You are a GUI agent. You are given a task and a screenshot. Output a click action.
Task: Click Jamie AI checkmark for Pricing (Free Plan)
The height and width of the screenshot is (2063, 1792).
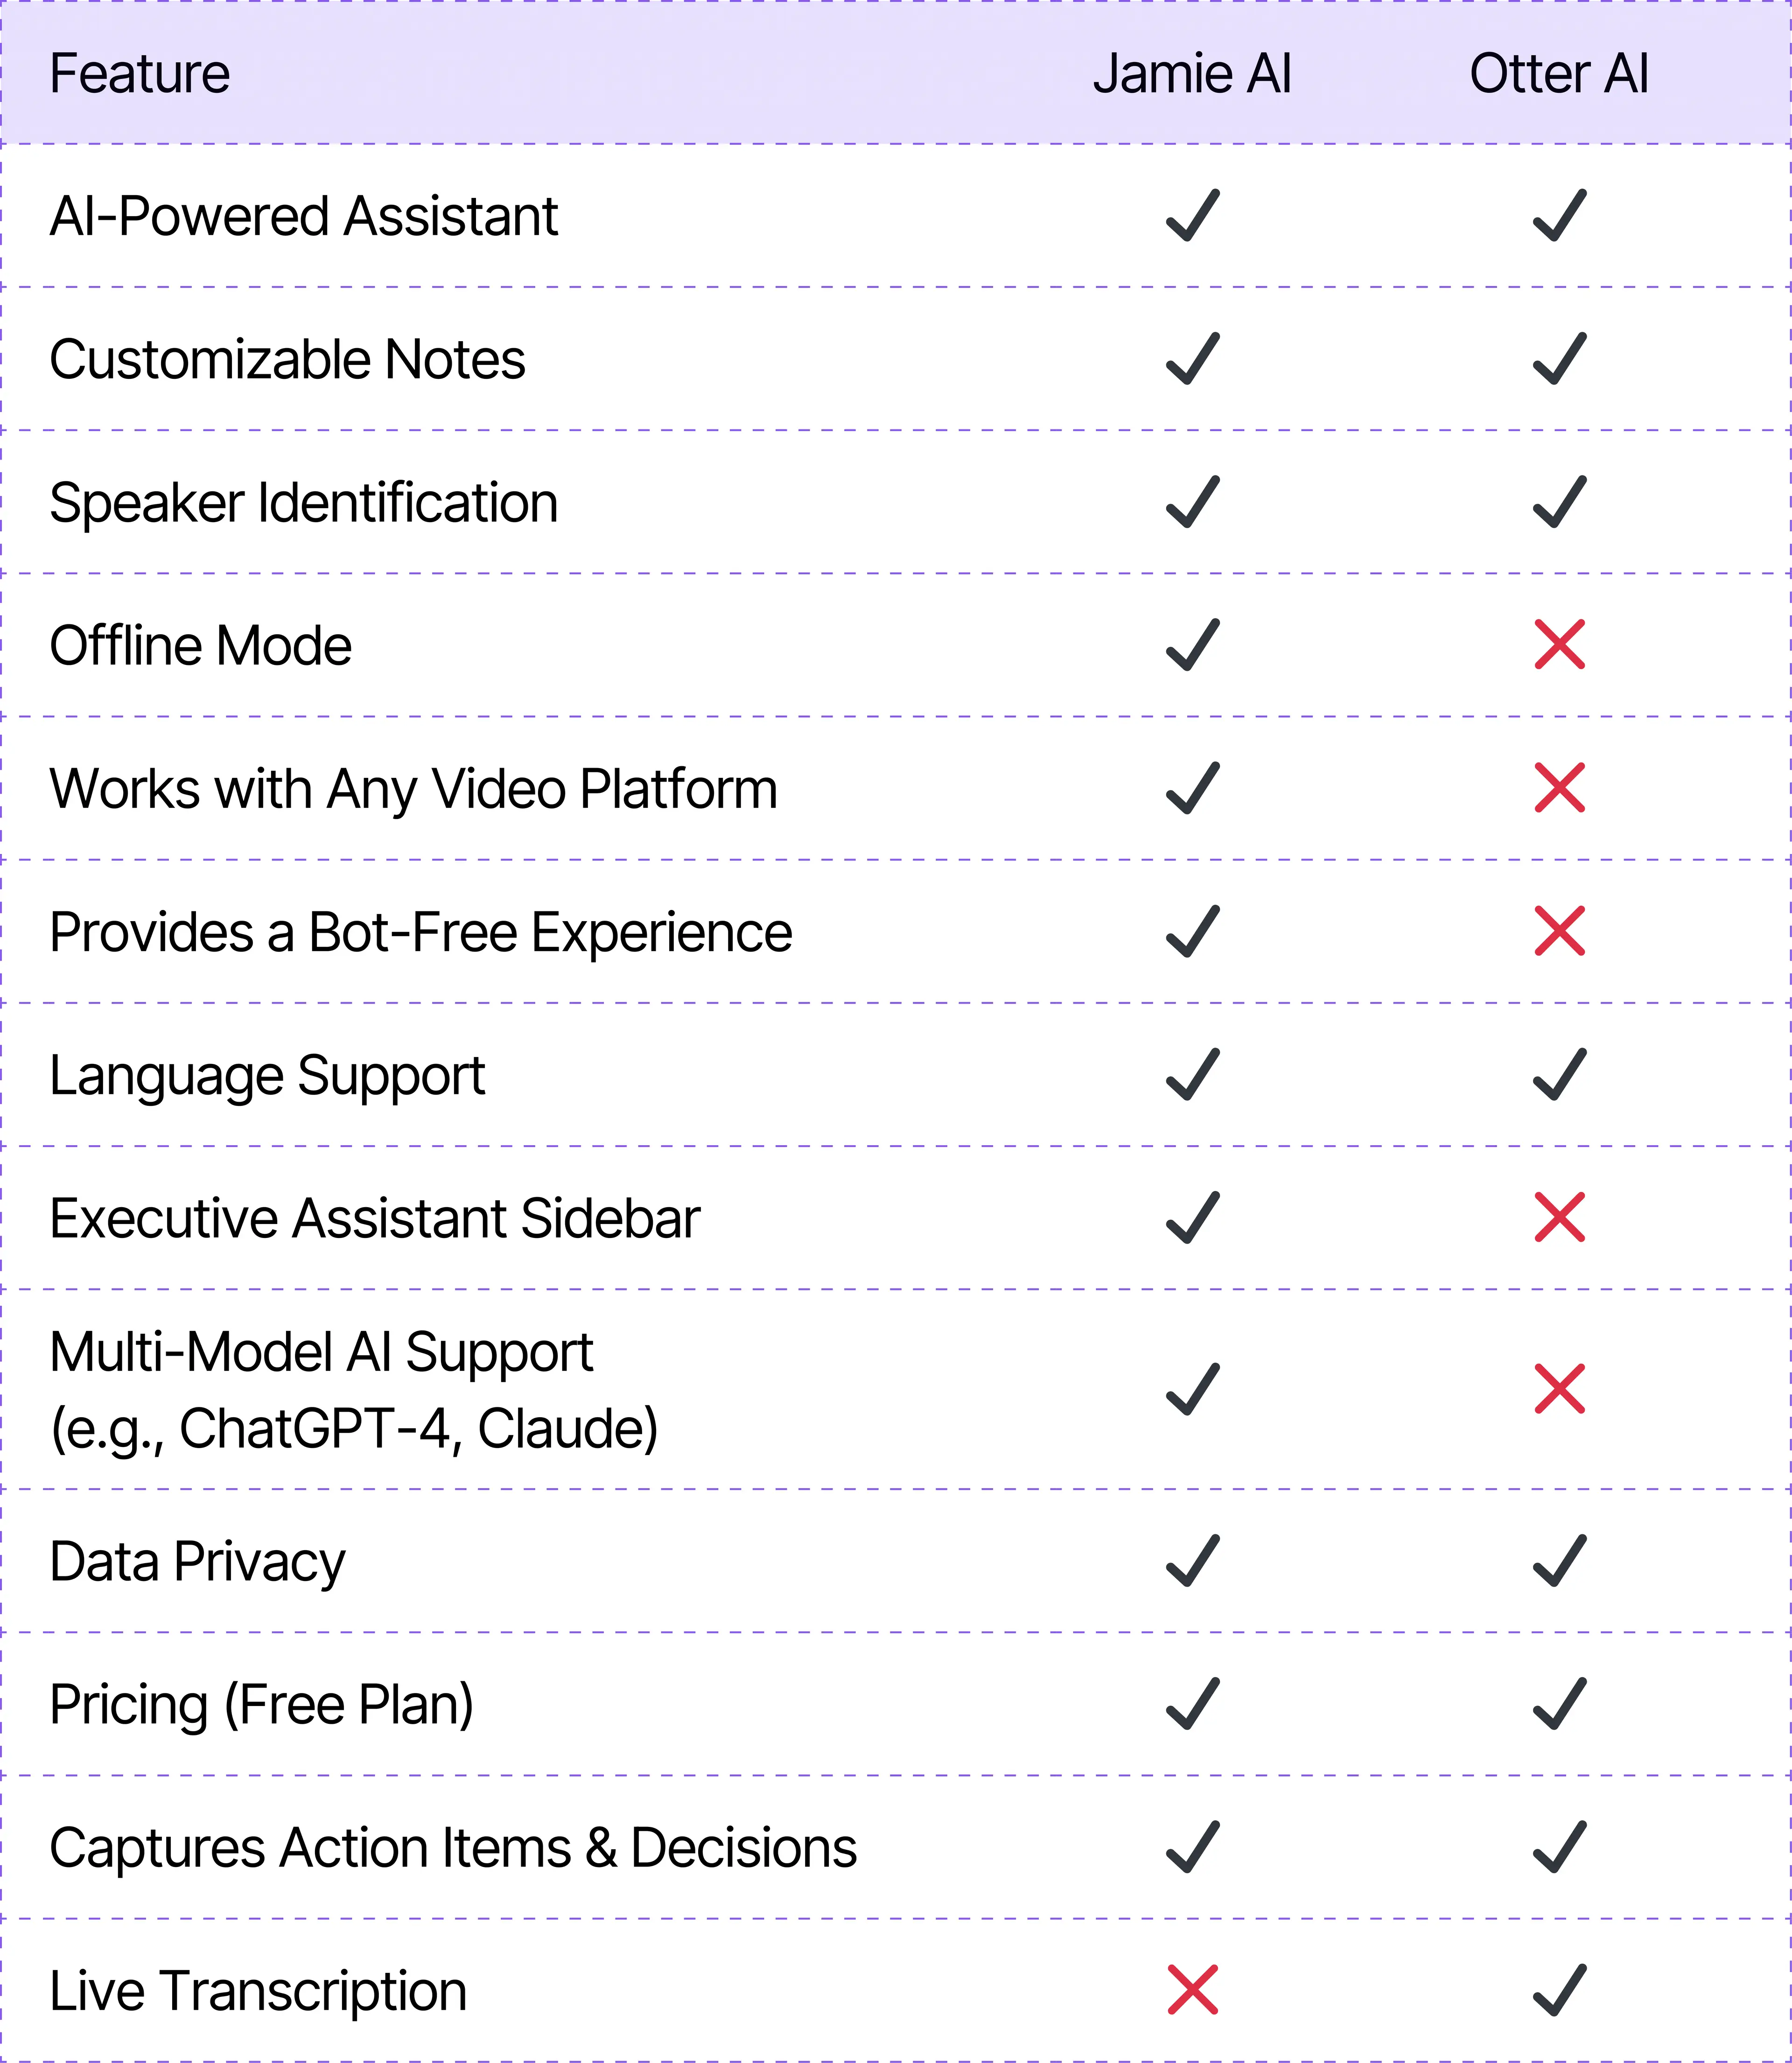[x=1192, y=1703]
